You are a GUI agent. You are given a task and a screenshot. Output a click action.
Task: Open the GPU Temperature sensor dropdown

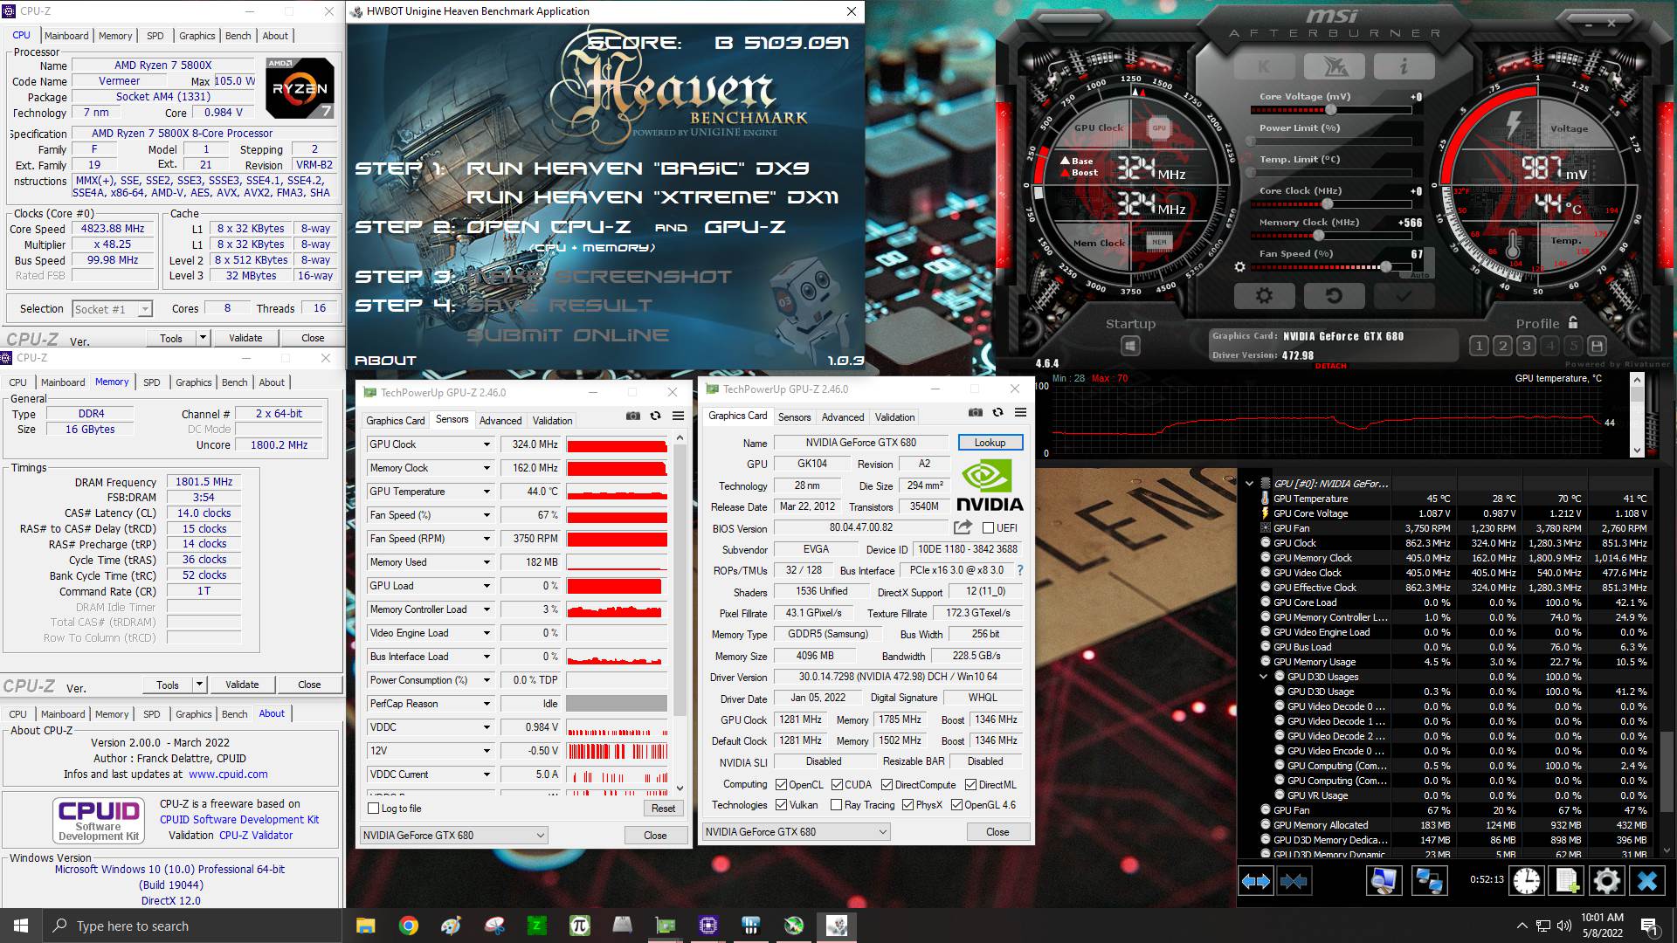click(x=487, y=492)
